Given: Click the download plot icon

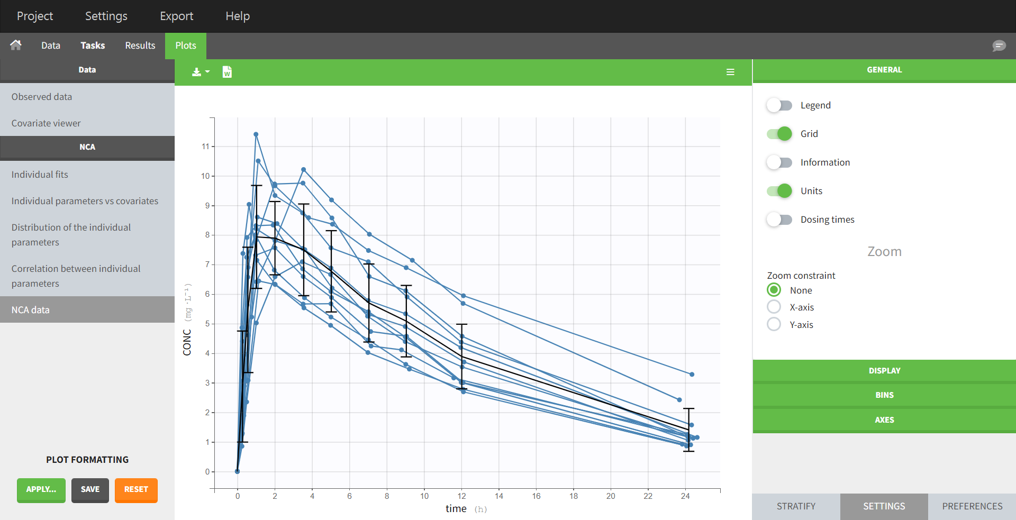Looking at the screenshot, I should [199, 72].
